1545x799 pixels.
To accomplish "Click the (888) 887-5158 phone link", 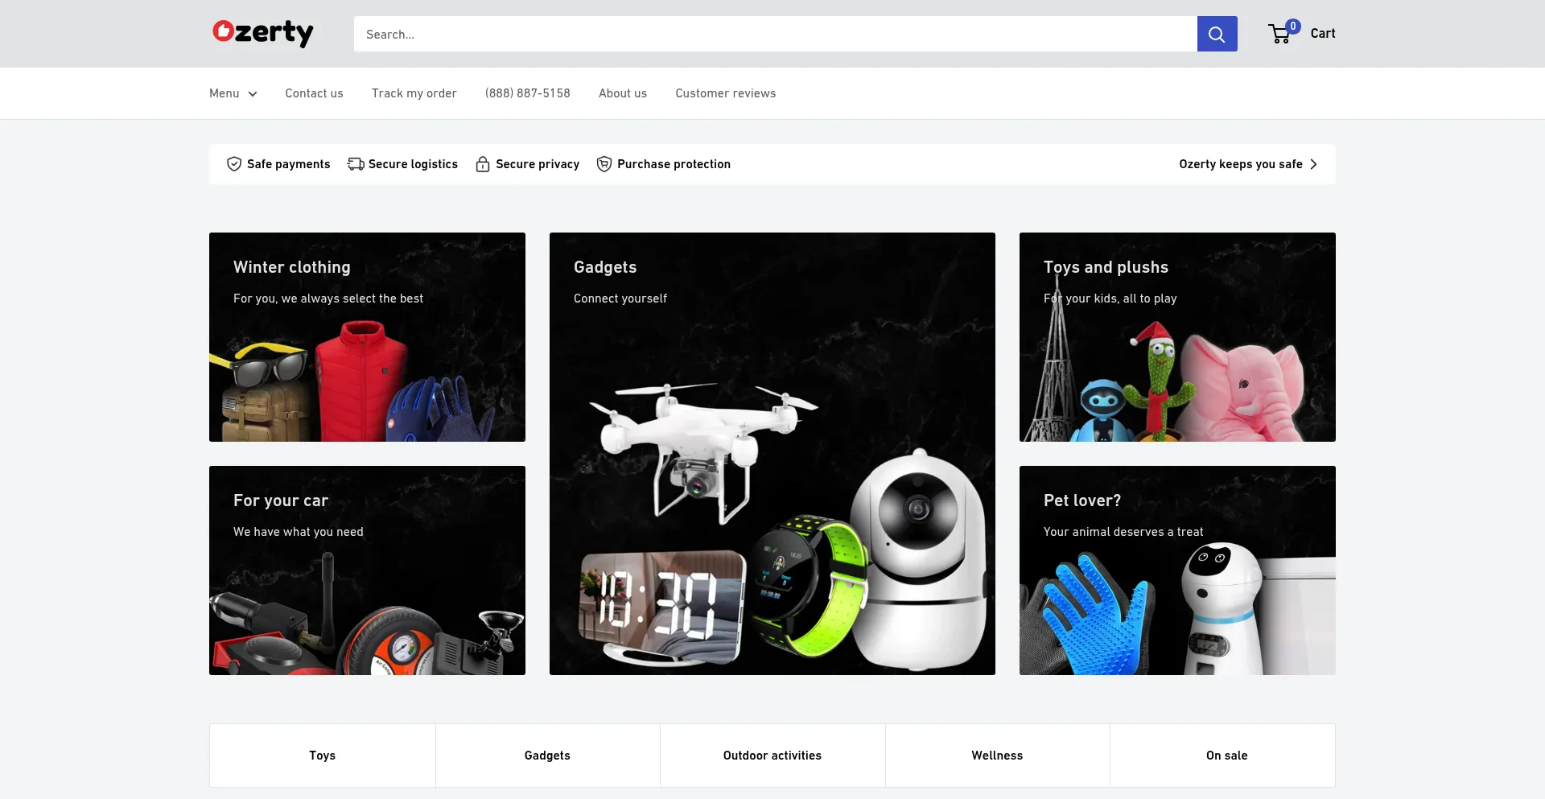I will [x=528, y=93].
